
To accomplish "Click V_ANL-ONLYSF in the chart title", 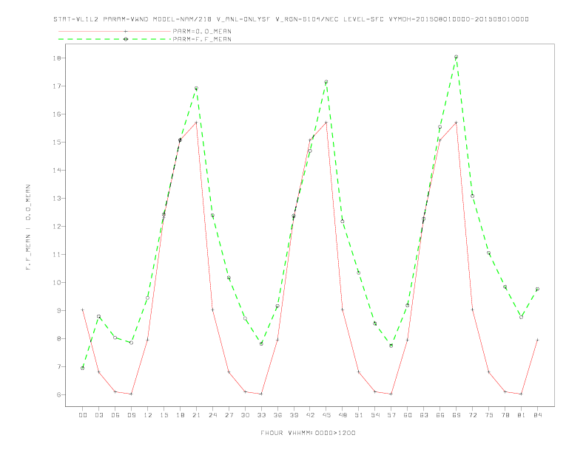I will pyautogui.click(x=243, y=19).
